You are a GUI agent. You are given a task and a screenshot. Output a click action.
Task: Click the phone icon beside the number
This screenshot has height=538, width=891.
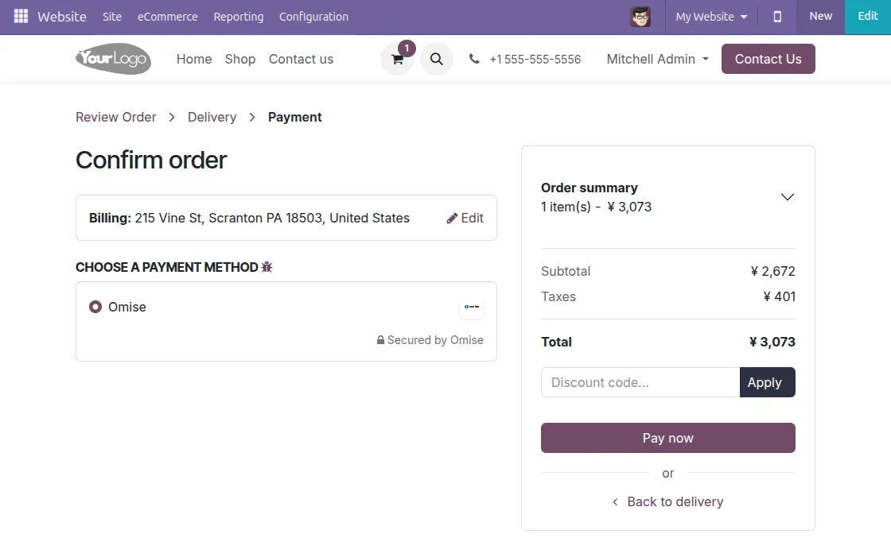pyautogui.click(x=474, y=59)
